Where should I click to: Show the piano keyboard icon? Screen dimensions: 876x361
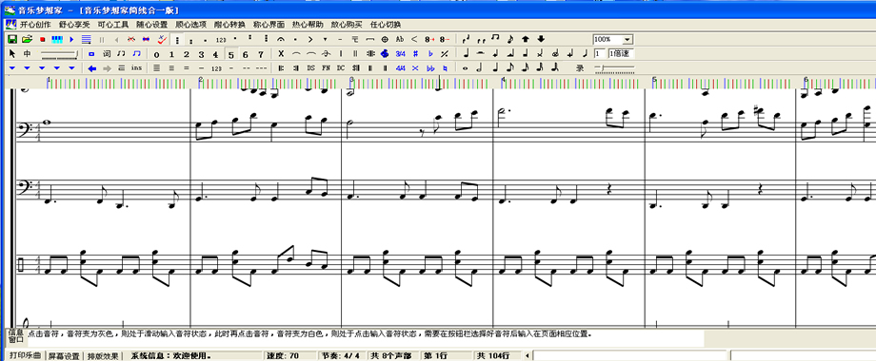click(x=57, y=40)
